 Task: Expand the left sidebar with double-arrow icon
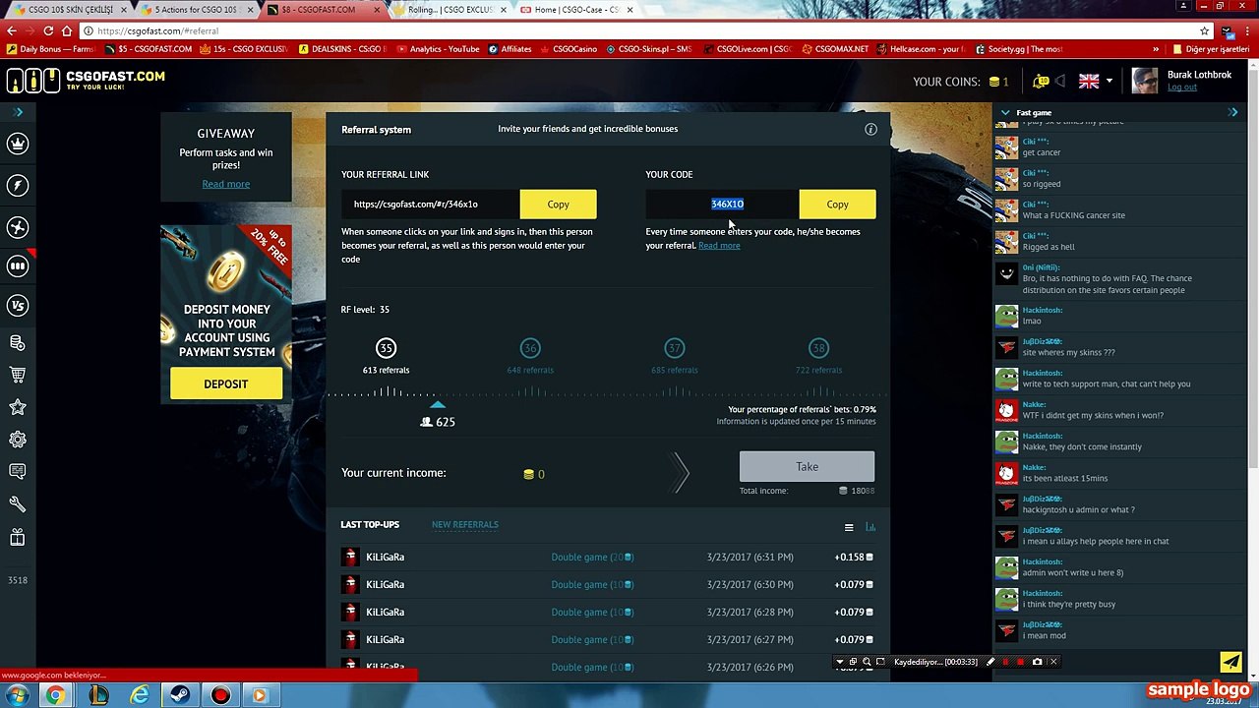(18, 112)
